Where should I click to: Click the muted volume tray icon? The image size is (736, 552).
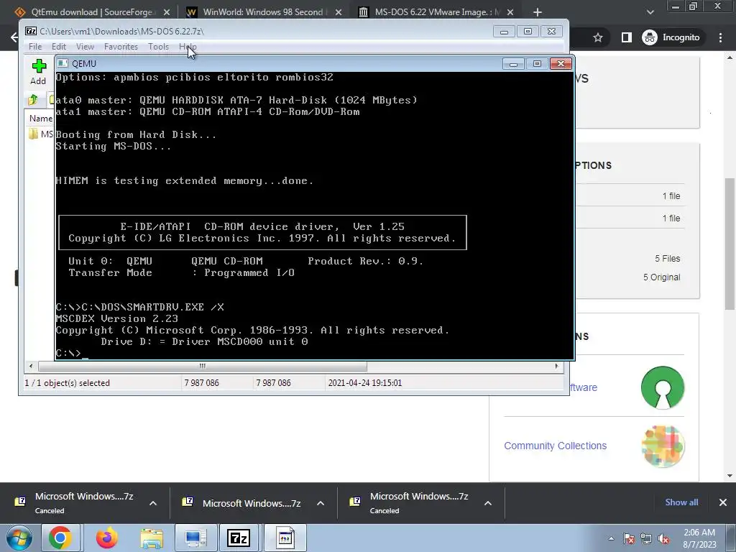click(663, 538)
